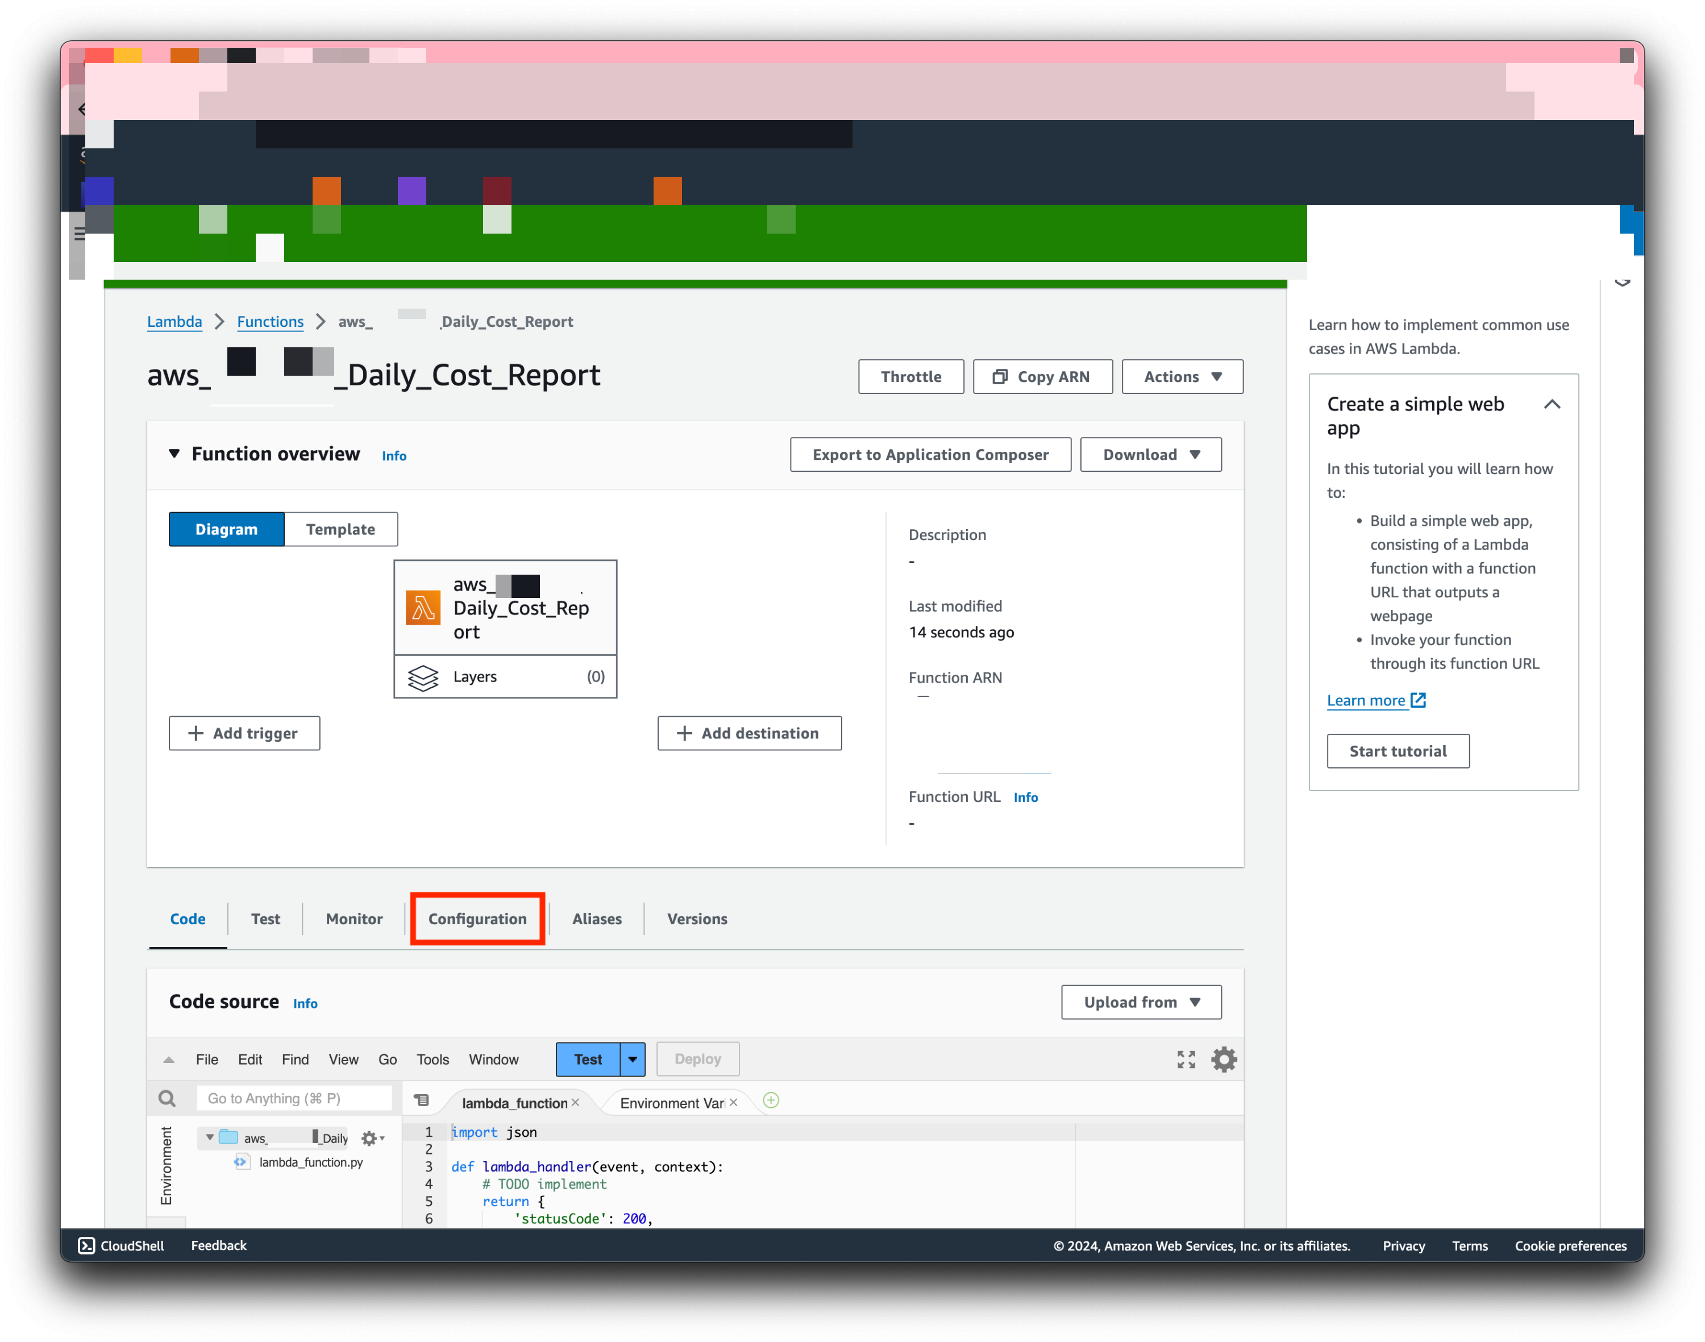Expand the Test button dropdown arrow
The height and width of the screenshot is (1342, 1705).
point(633,1059)
